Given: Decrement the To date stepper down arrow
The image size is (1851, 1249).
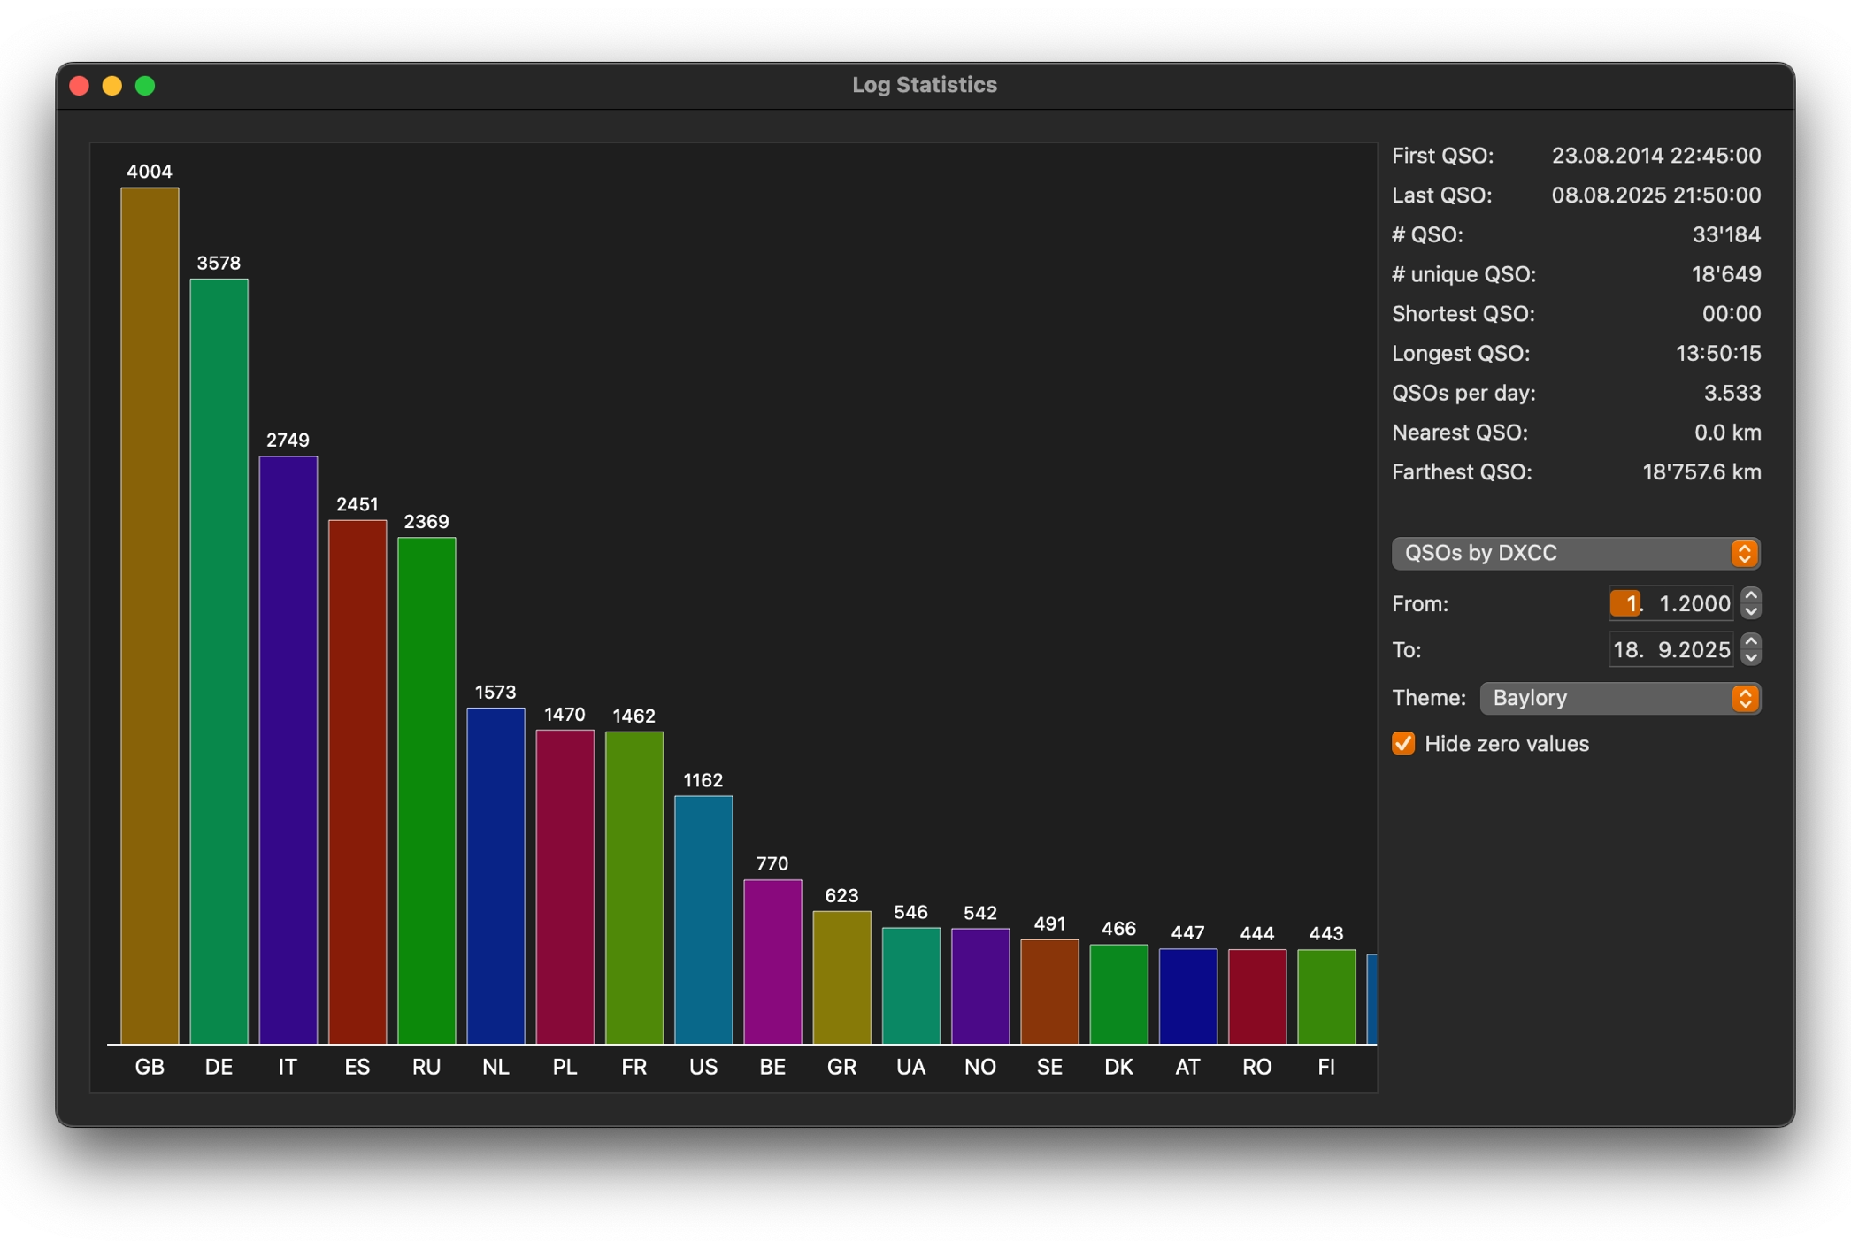Looking at the screenshot, I should [x=1751, y=658].
